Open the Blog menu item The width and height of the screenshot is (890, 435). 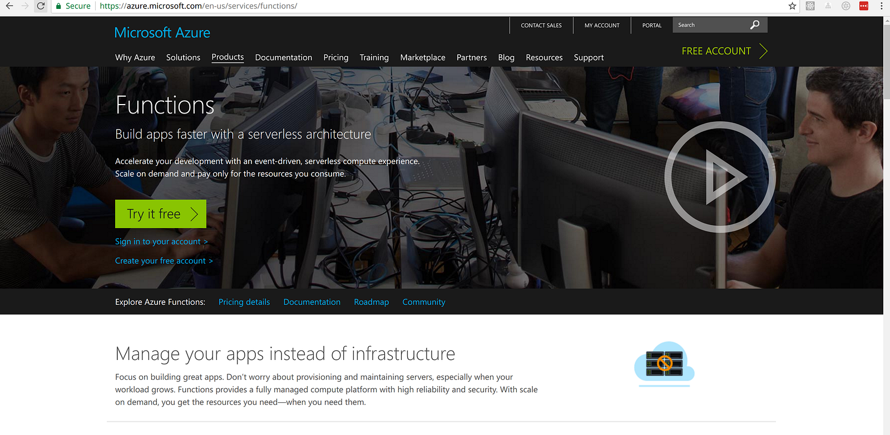506,57
